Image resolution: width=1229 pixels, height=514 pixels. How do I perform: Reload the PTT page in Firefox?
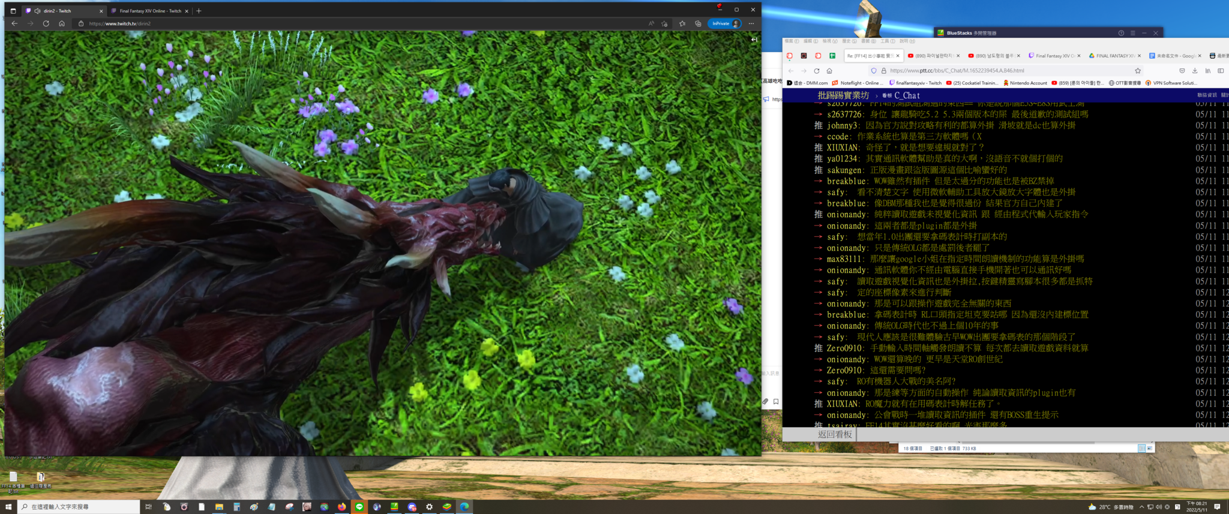816,71
